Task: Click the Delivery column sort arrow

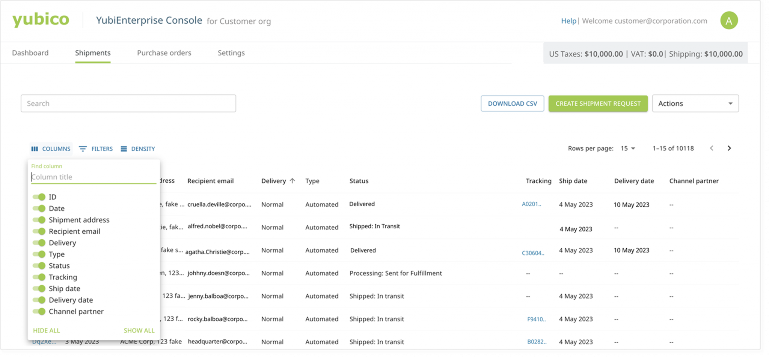Action: (x=293, y=181)
